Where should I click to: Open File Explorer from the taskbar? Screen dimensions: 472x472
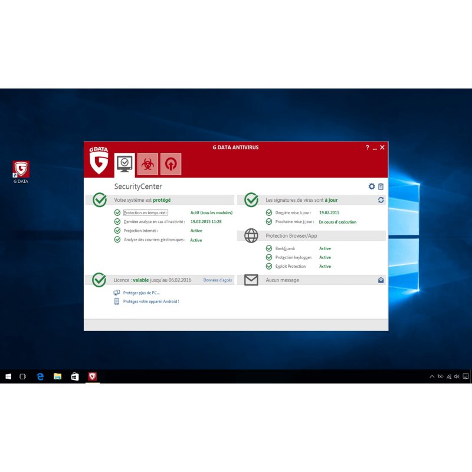(x=57, y=376)
